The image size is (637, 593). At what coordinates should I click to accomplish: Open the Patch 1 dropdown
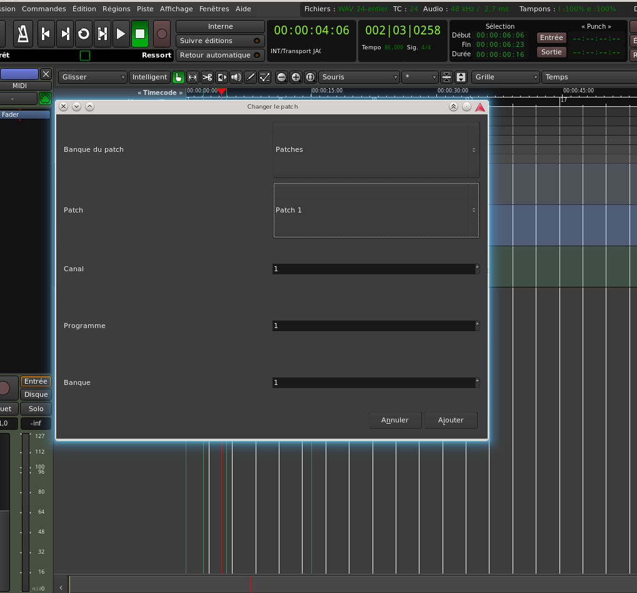376,211
